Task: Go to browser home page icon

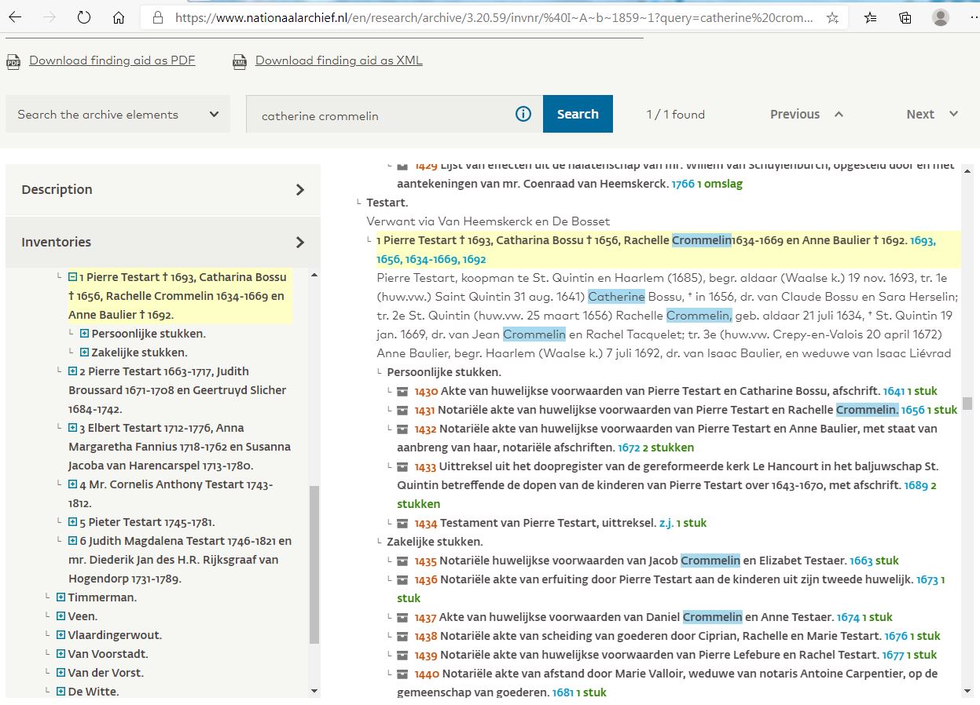Action: (119, 17)
